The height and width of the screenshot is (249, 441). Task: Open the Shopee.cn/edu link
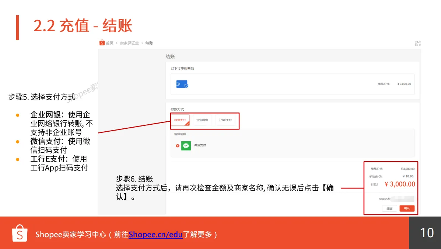[x=155, y=235]
